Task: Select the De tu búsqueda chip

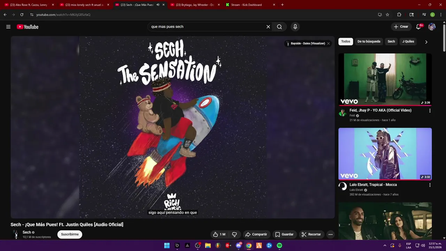Action: pos(369,41)
